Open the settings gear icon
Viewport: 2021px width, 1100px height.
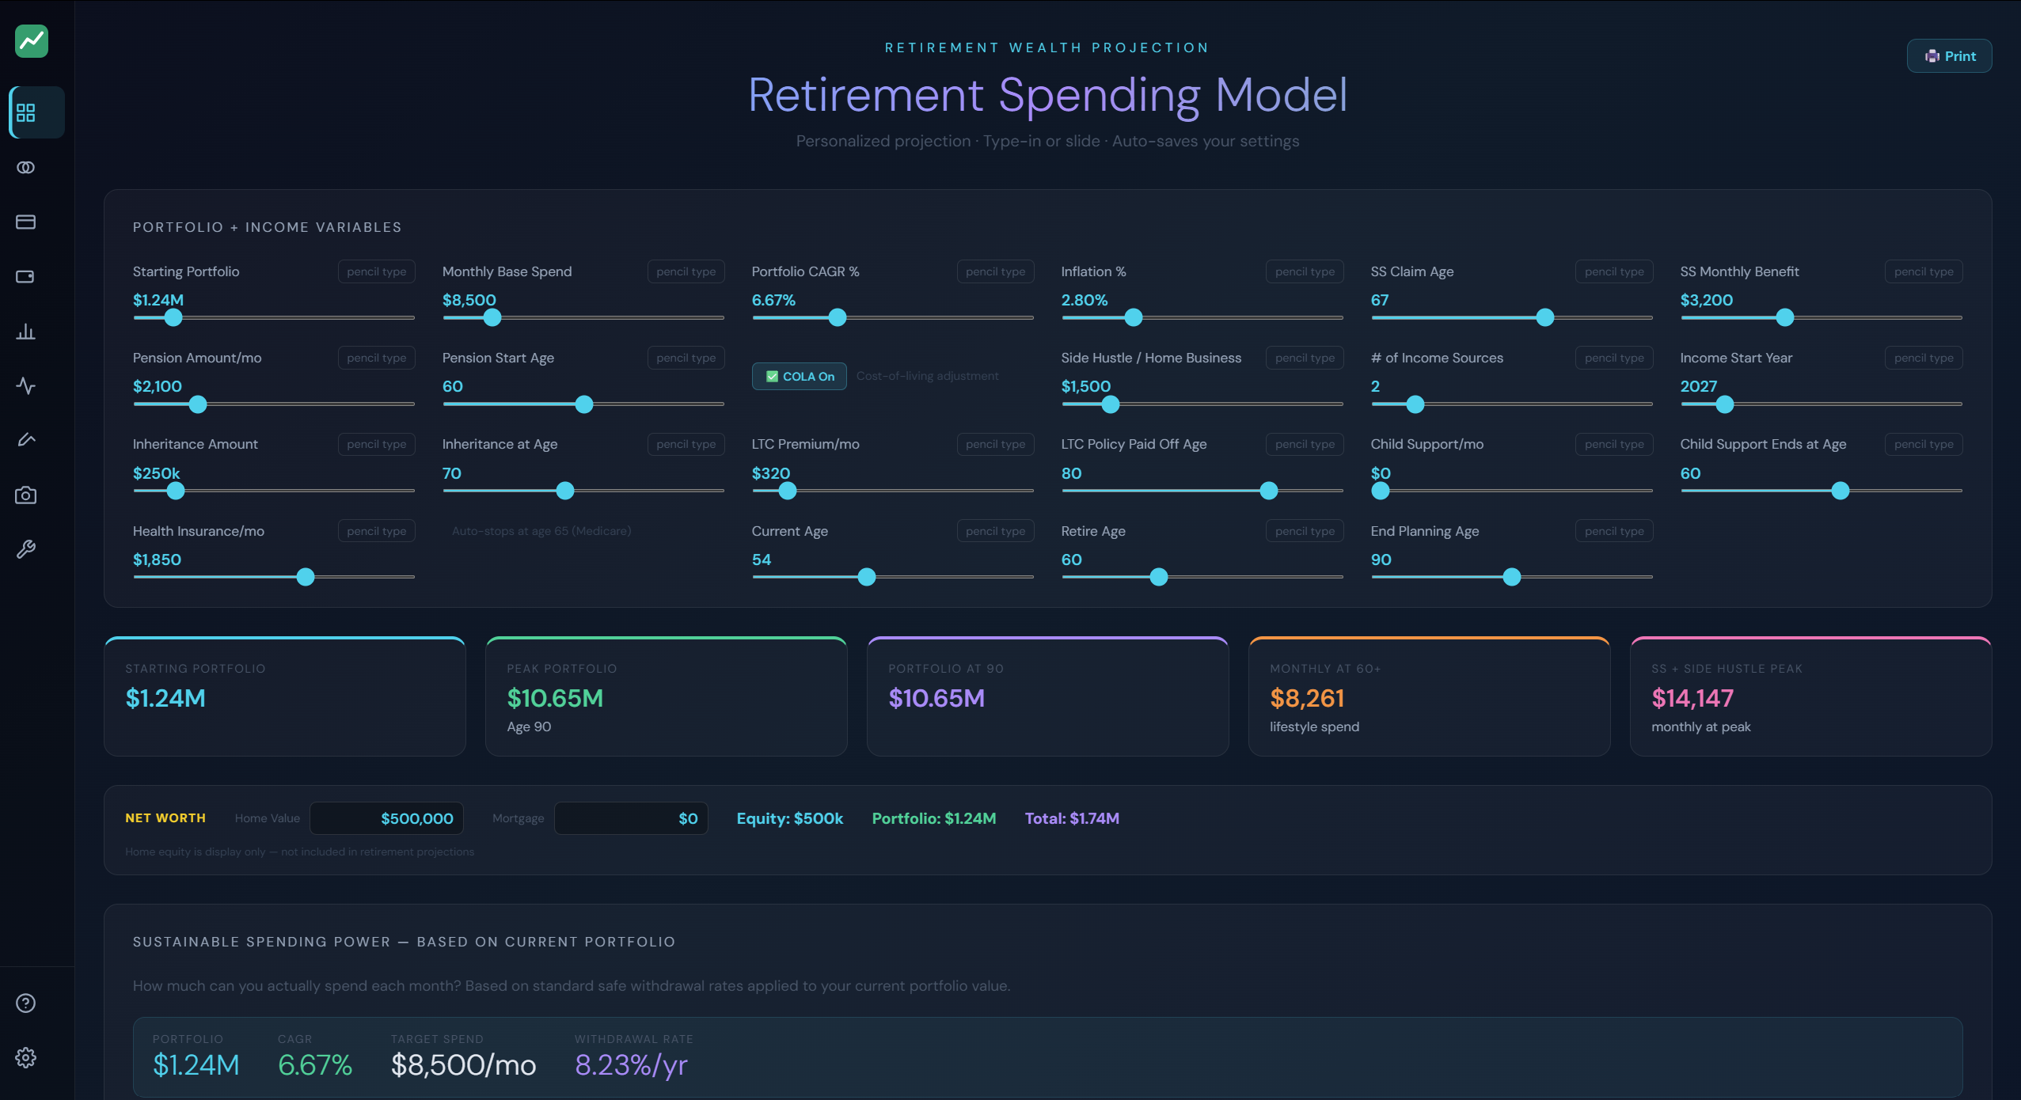[x=26, y=1057]
